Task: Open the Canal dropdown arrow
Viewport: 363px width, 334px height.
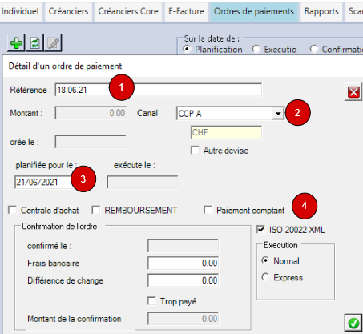Action: [278, 114]
